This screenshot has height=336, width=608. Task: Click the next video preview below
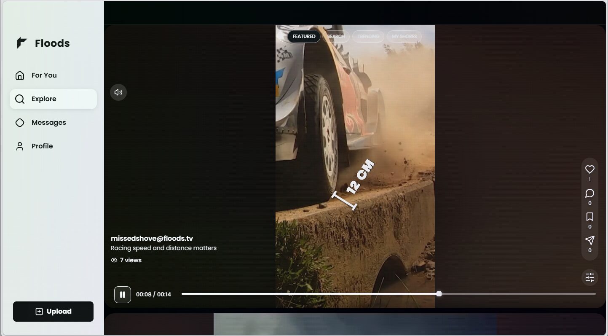coord(355,324)
